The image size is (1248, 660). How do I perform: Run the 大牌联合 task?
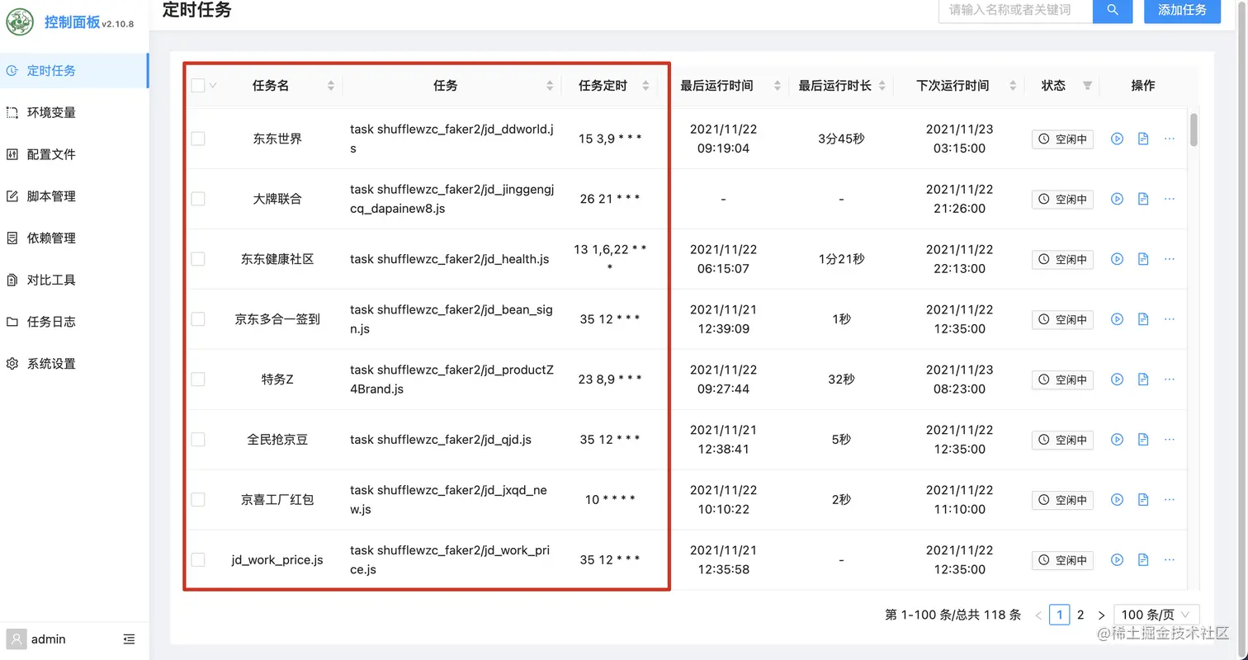point(1117,199)
